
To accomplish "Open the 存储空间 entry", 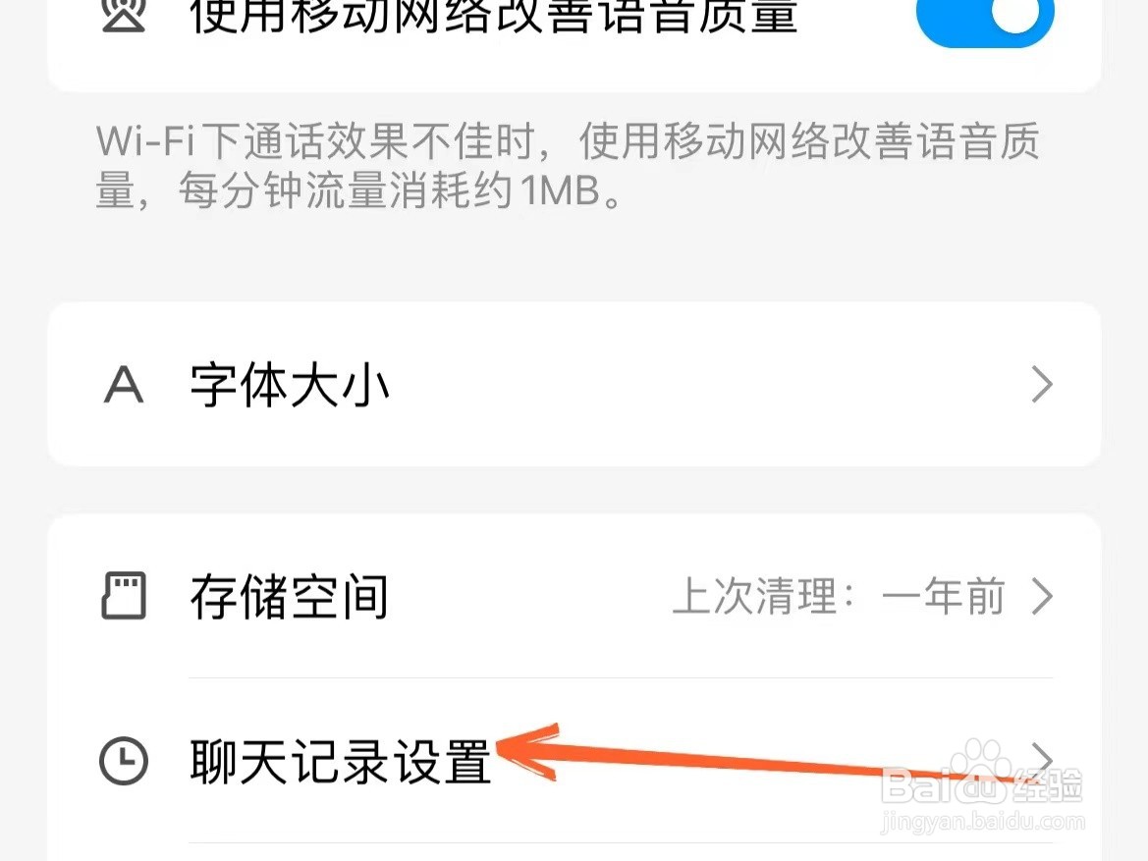I will click(x=574, y=596).
